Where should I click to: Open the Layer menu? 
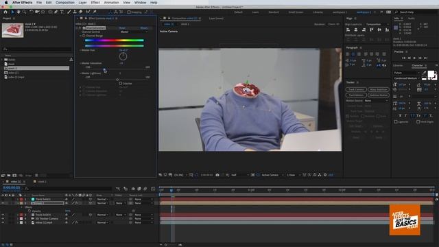(x=82, y=3)
